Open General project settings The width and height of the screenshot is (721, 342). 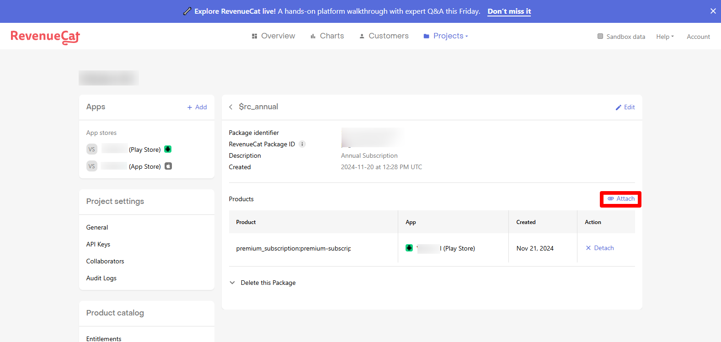coord(97,227)
